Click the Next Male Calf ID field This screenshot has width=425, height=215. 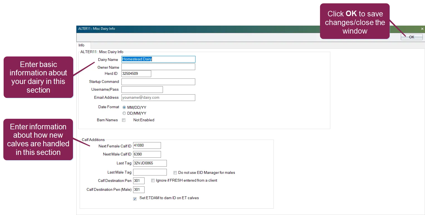[147, 154]
